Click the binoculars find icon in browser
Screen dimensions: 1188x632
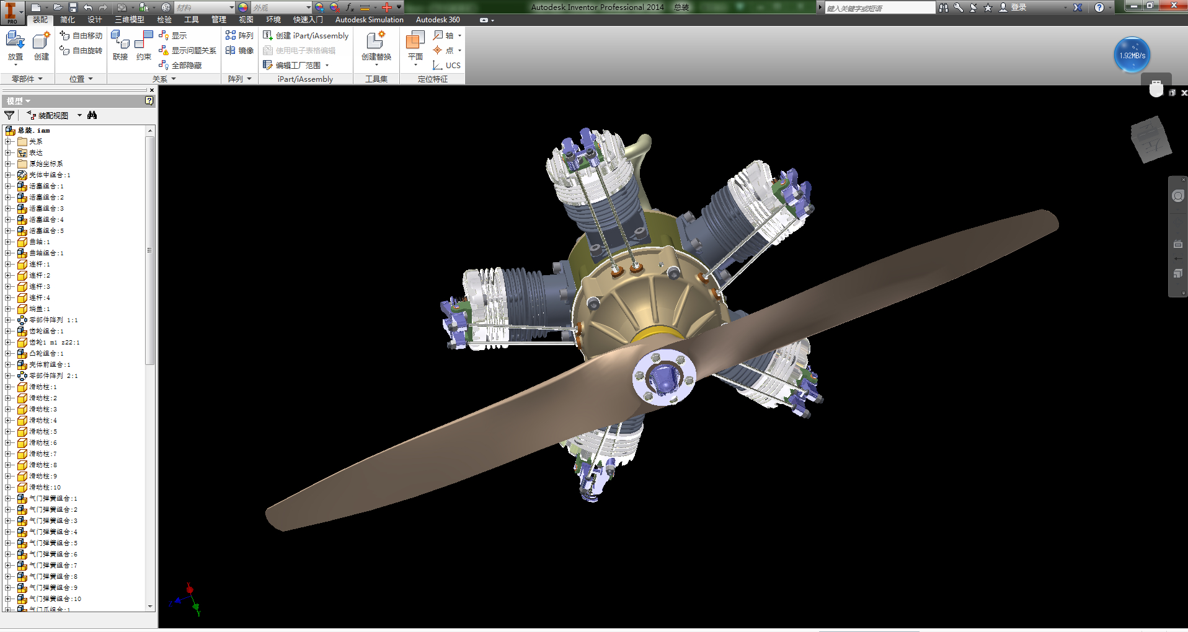tap(92, 115)
